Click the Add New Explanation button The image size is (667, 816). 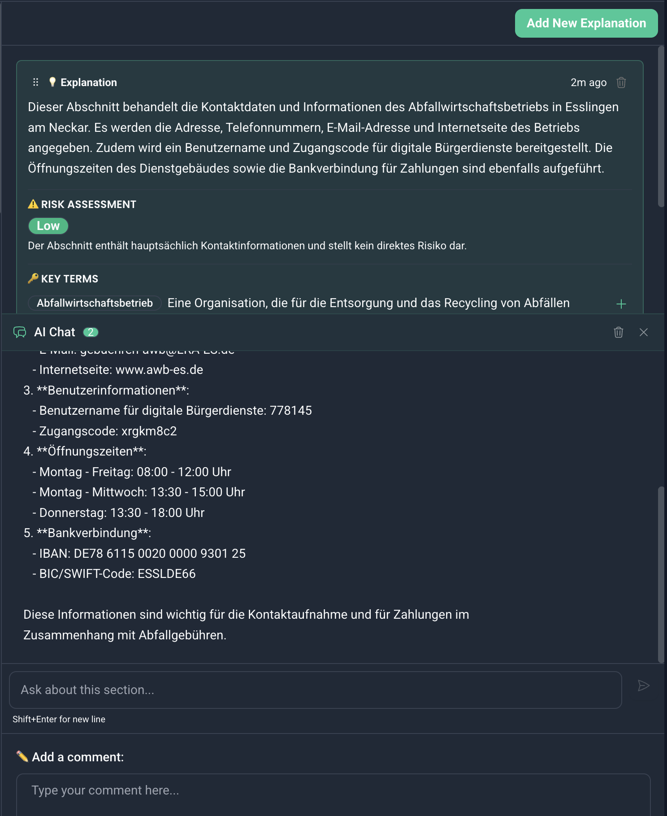click(x=586, y=23)
